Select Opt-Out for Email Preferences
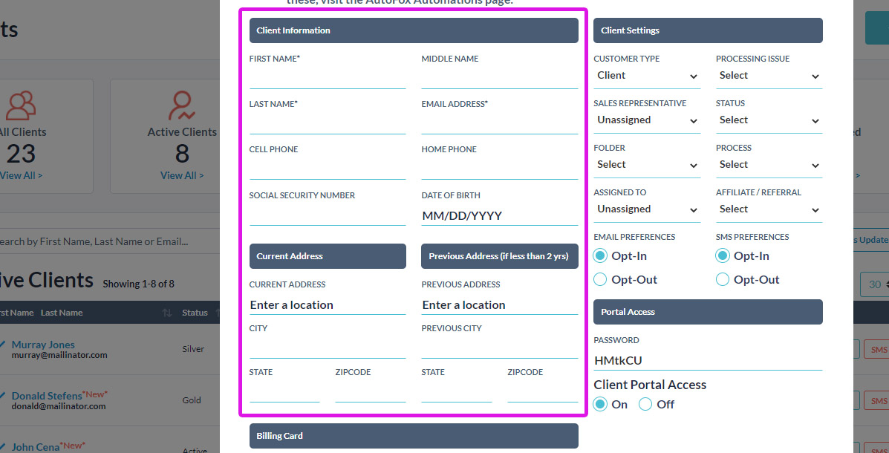The width and height of the screenshot is (889, 453). pos(599,279)
